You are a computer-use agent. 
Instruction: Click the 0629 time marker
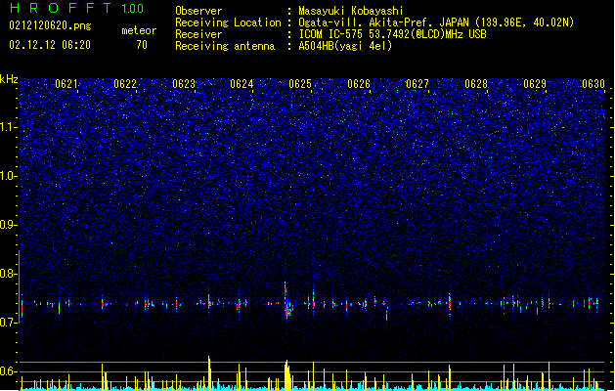(x=534, y=83)
